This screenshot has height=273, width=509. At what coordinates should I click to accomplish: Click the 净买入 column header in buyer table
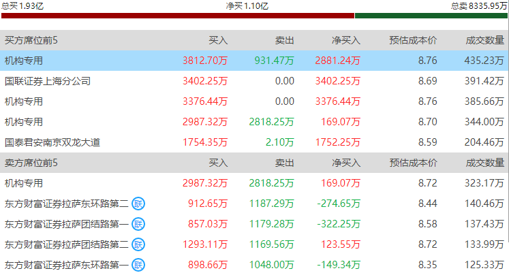[346, 40]
